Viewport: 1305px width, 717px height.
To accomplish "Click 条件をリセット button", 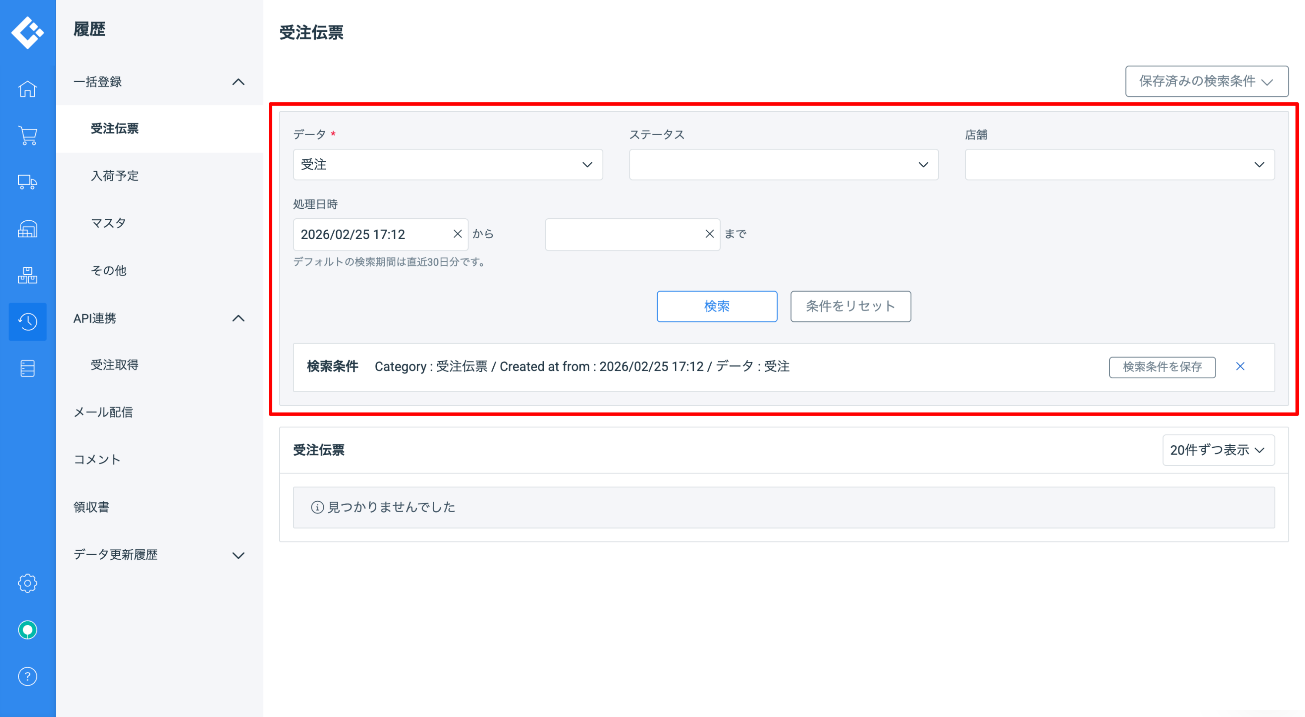I will [850, 307].
